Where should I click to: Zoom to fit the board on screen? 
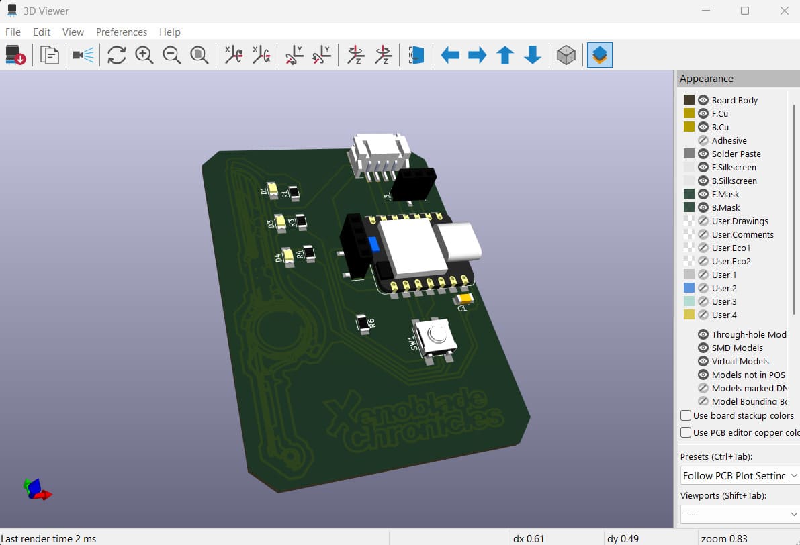click(x=199, y=55)
